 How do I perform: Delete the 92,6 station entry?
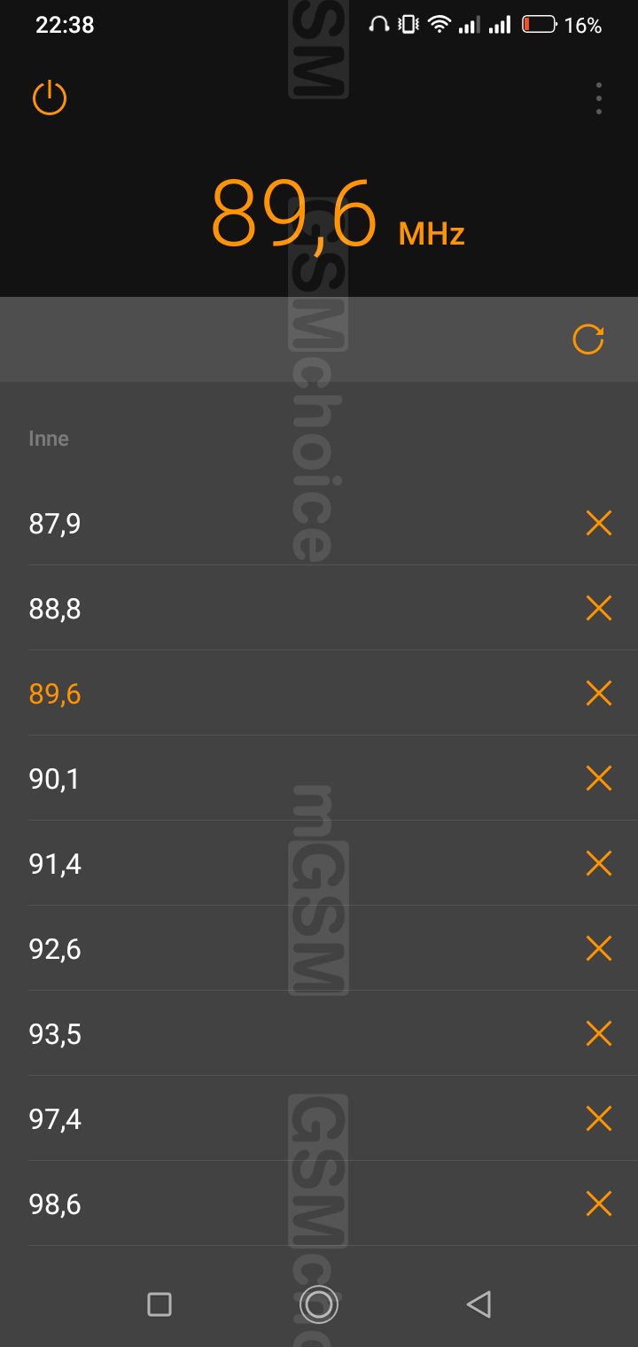(x=599, y=948)
